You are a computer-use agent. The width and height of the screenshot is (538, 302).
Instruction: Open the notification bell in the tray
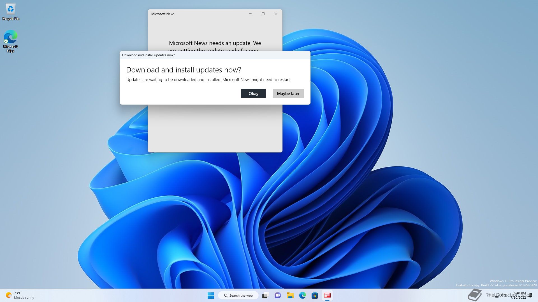click(x=530, y=295)
